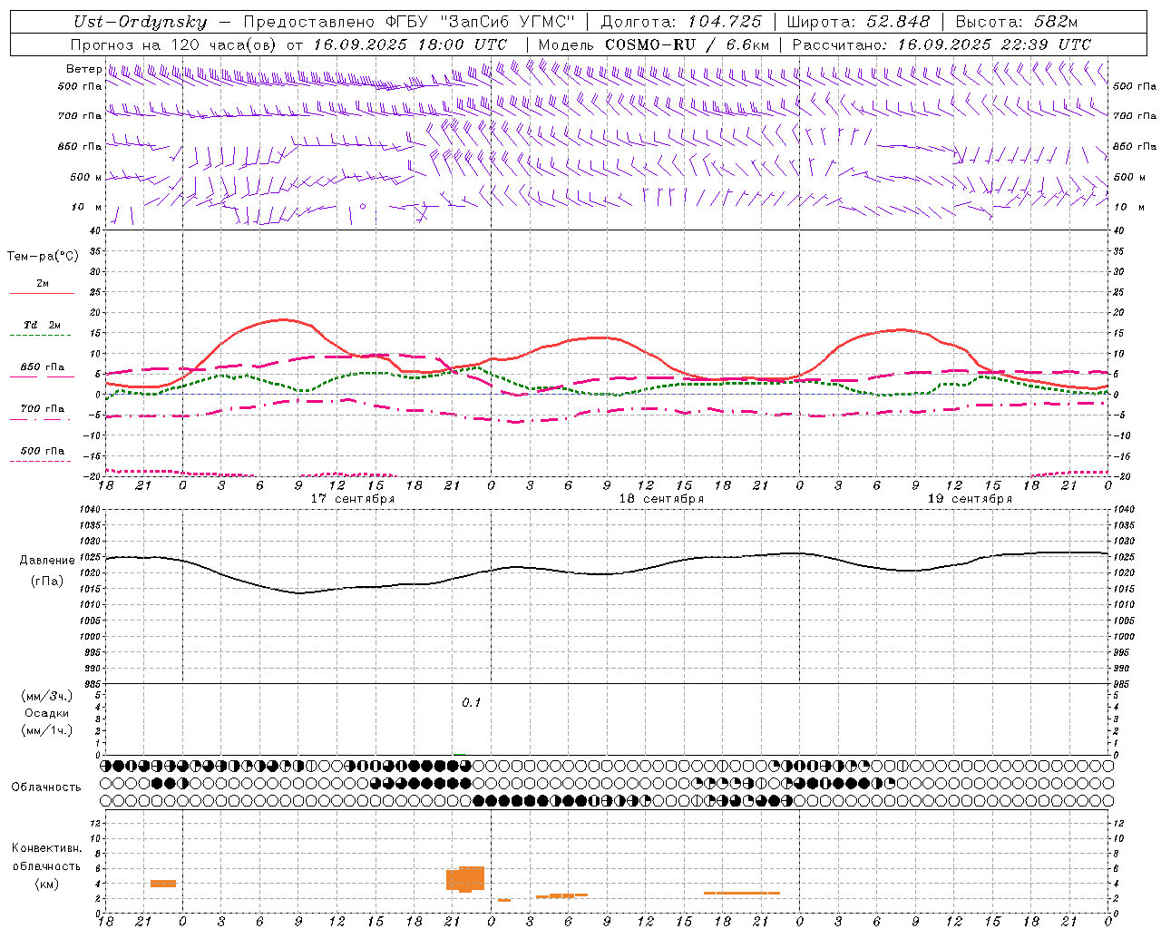Click the elevation value "Высота: 582м"
The image size is (1161, 929).
coord(1016,22)
